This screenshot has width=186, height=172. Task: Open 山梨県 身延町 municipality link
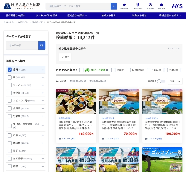(65, 118)
